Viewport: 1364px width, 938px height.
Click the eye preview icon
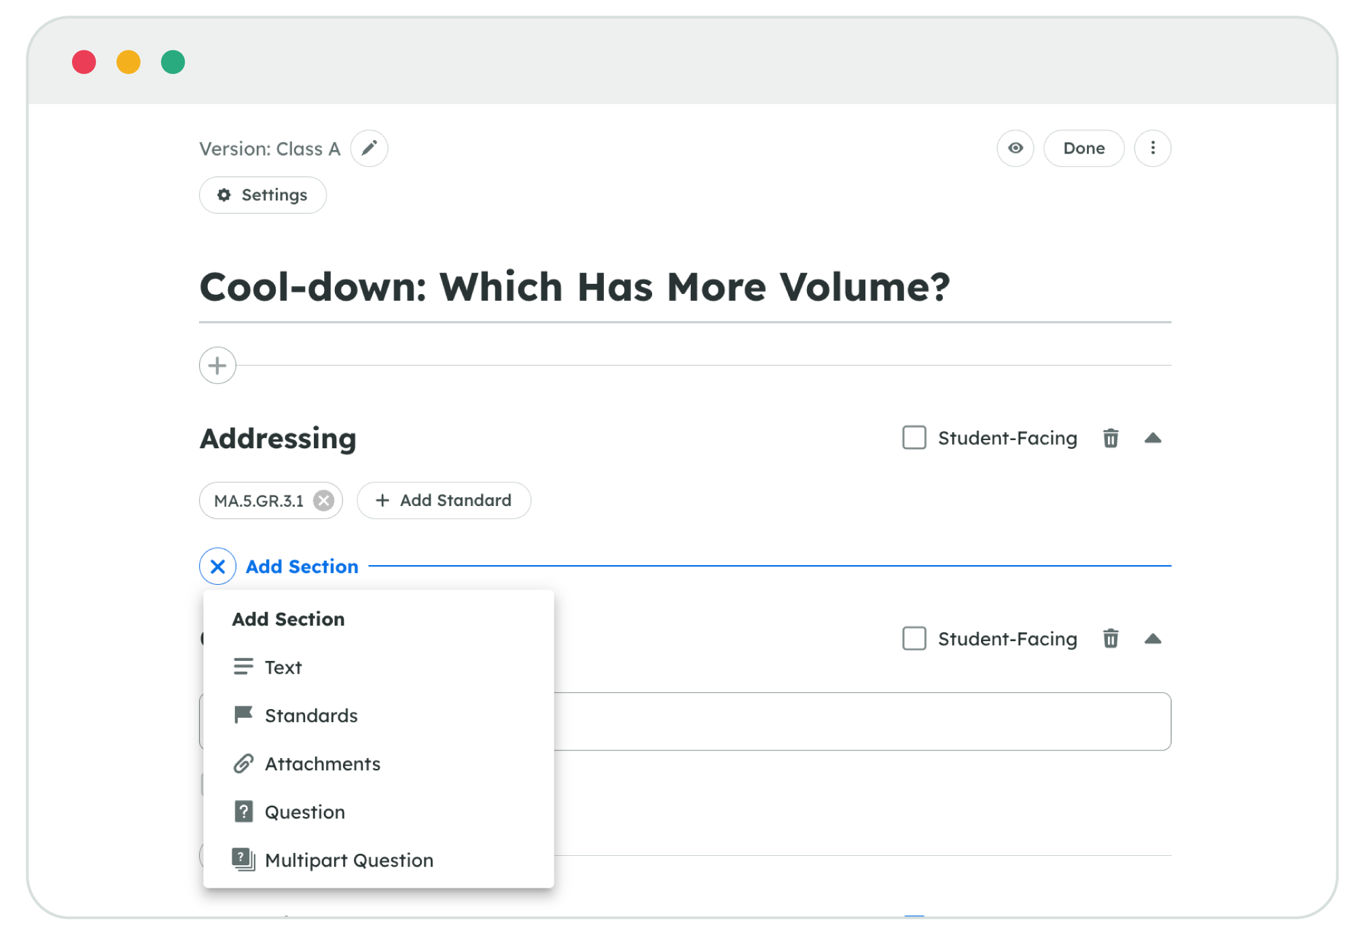coord(1015,148)
